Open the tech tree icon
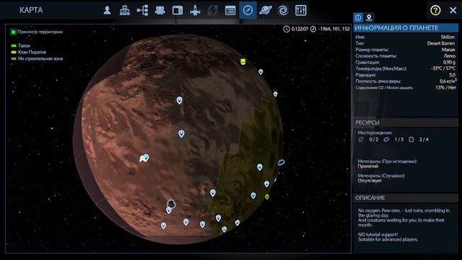 tap(143, 10)
